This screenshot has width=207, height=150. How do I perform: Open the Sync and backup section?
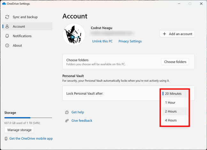27,17
